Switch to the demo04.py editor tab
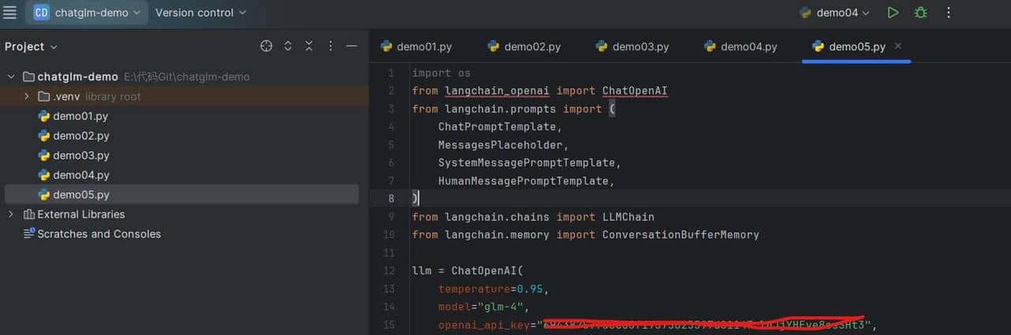The height and width of the screenshot is (335, 1011). 741,47
